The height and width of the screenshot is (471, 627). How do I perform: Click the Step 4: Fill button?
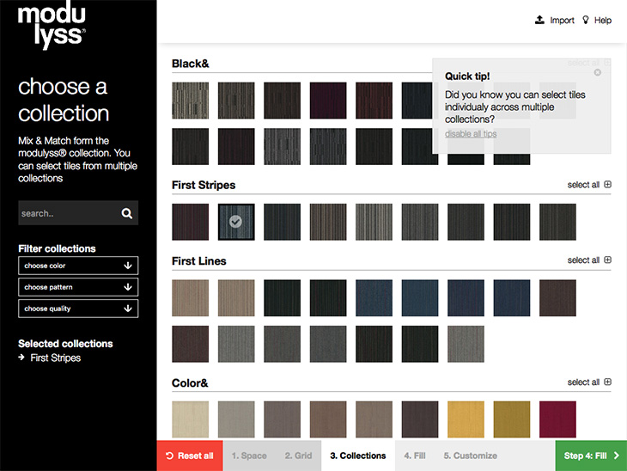click(x=591, y=456)
